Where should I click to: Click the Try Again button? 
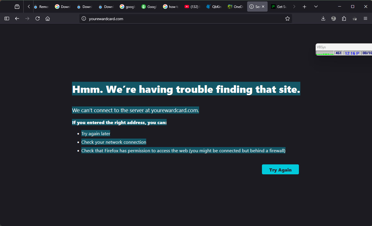[280, 169]
